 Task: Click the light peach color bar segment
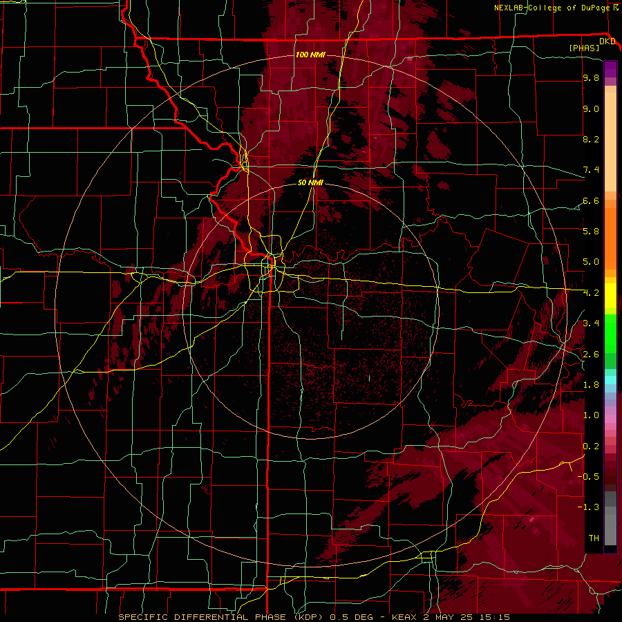tap(610, 143)
